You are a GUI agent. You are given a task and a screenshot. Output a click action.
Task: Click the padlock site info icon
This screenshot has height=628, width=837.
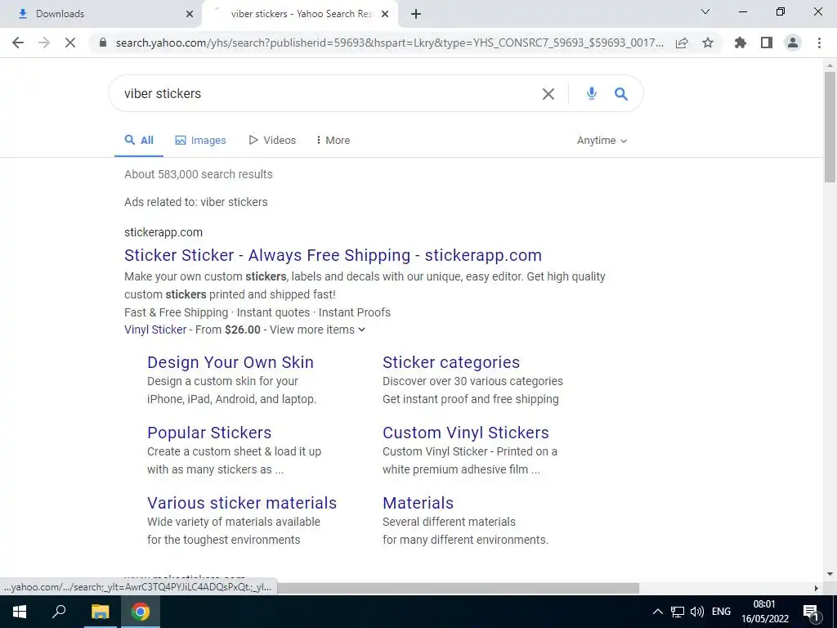[x=103, y=43]
